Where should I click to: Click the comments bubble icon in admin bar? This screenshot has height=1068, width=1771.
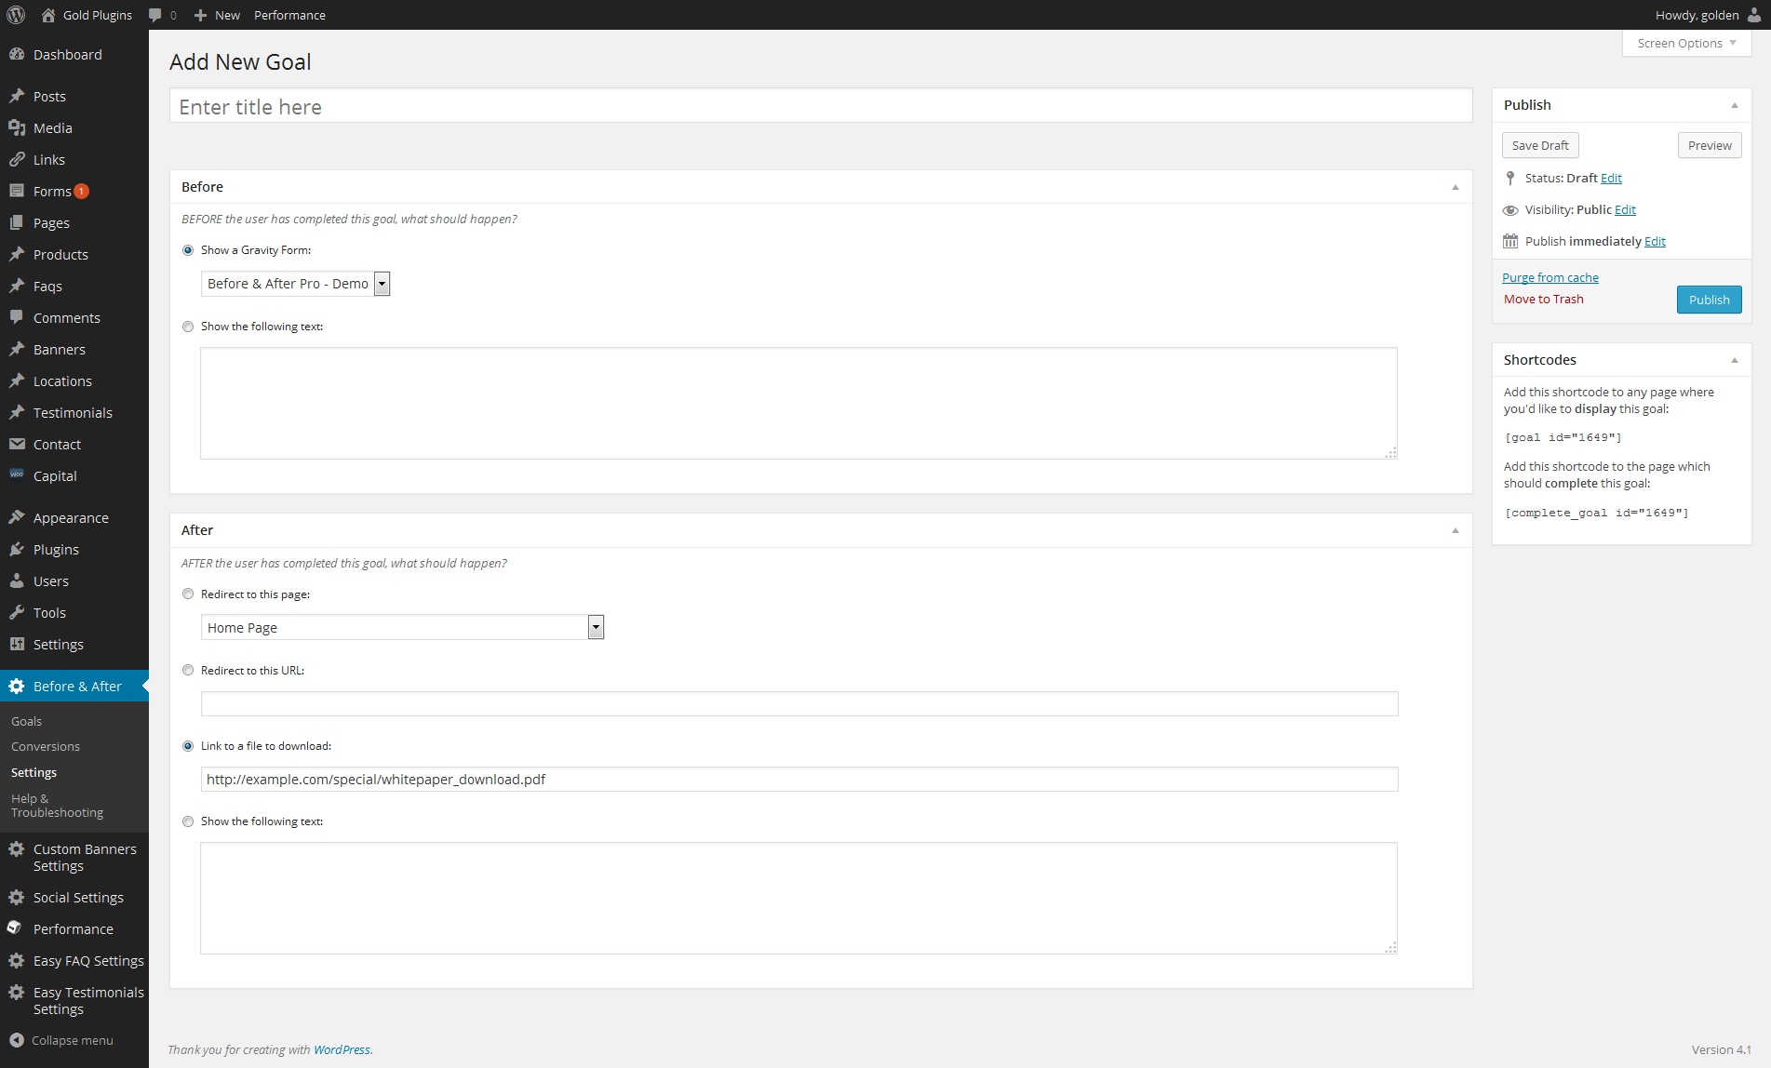pyautogui.click(x=155, y=15)
